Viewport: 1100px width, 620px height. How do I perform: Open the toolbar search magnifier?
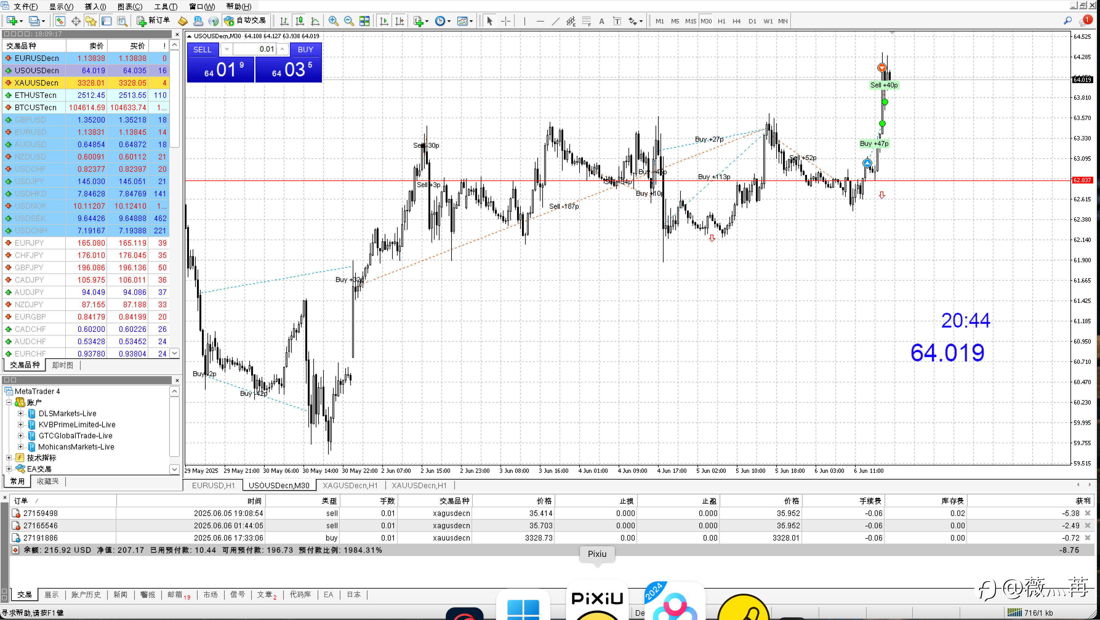(1067, 21)
